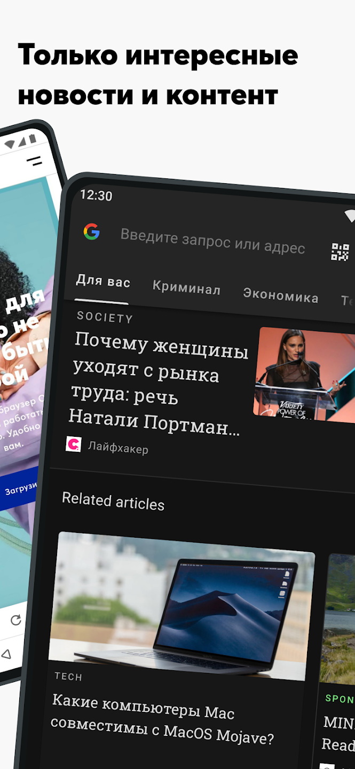
Task: Tap the Google logo in the search bar
Action: click(92, 231)
